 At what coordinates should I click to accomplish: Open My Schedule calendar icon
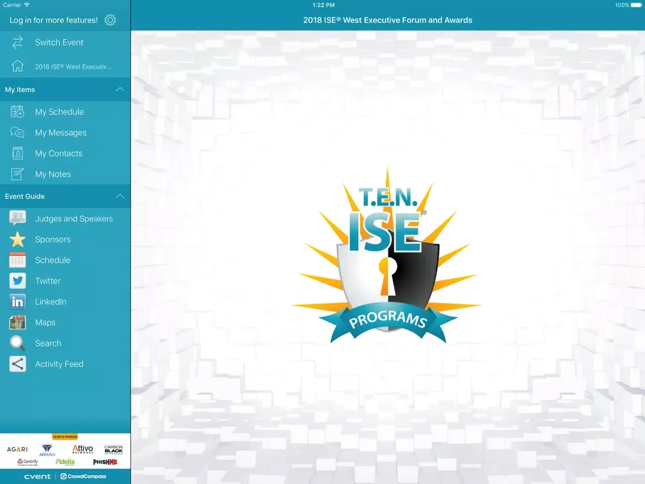point(17,111)
